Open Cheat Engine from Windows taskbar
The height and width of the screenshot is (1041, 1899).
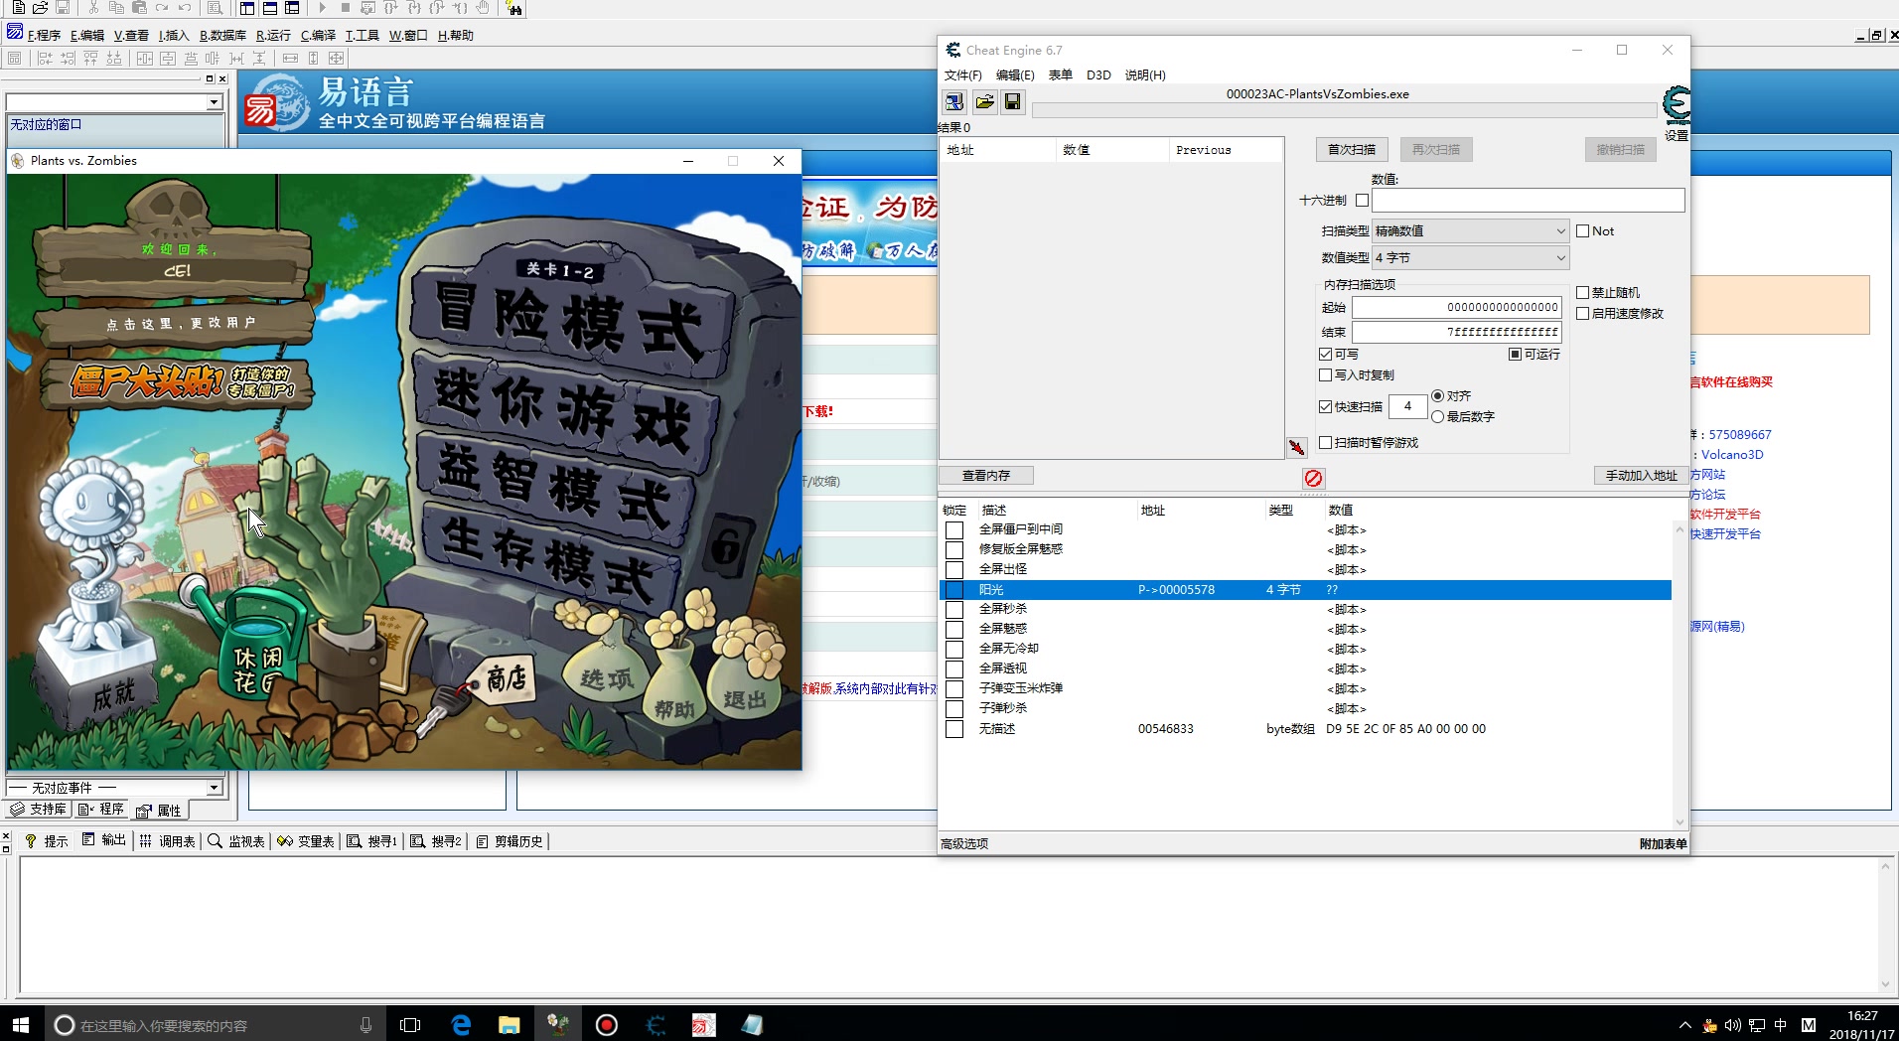(656, 1024)
